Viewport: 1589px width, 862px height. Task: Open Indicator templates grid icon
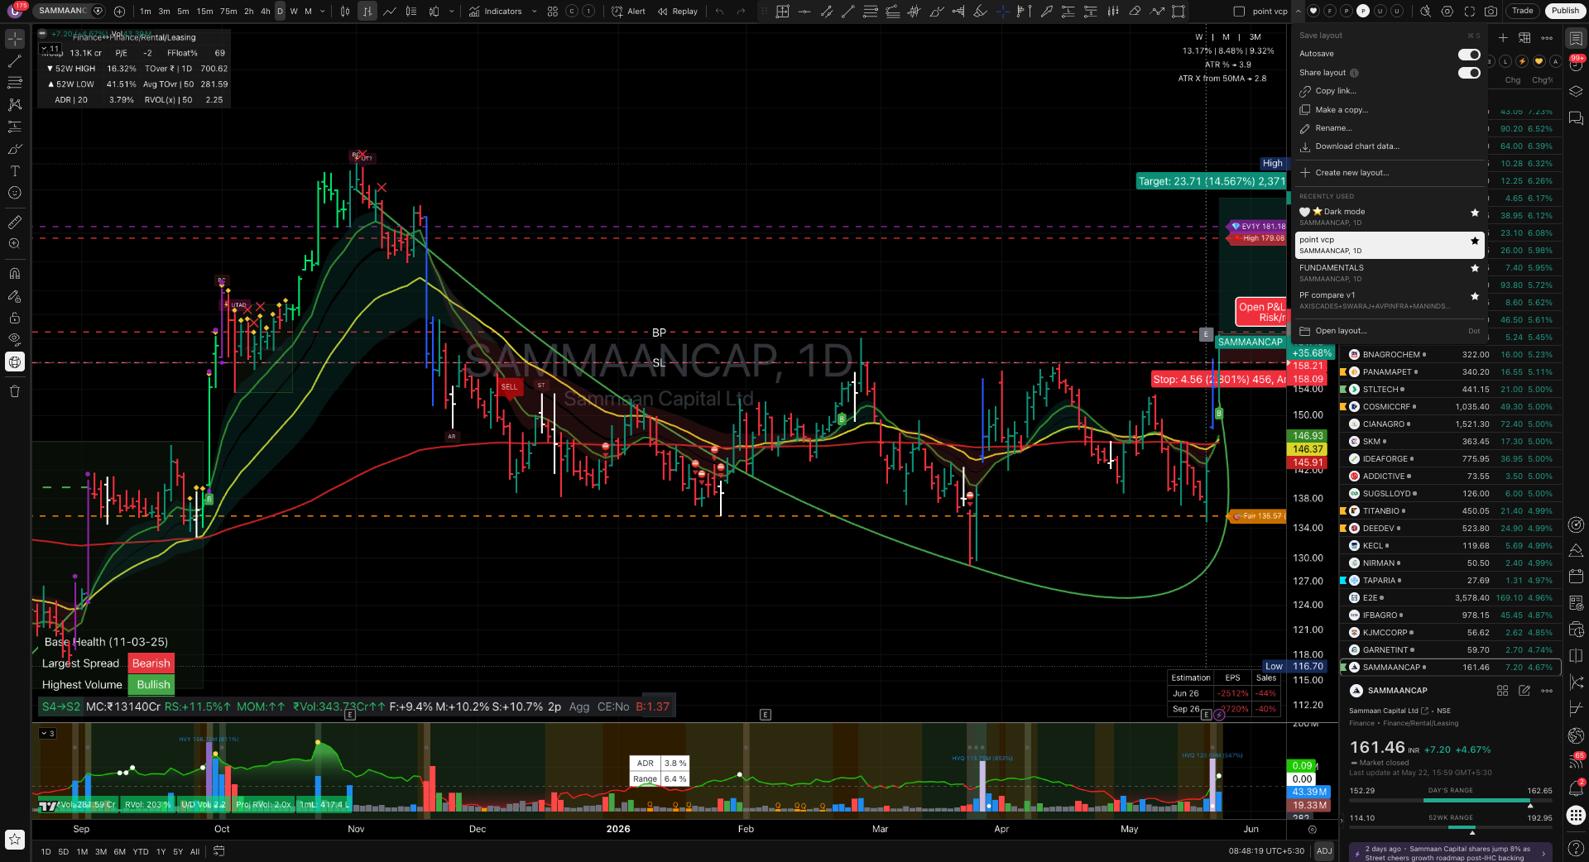pyautogui.click(x=553, y=12)
